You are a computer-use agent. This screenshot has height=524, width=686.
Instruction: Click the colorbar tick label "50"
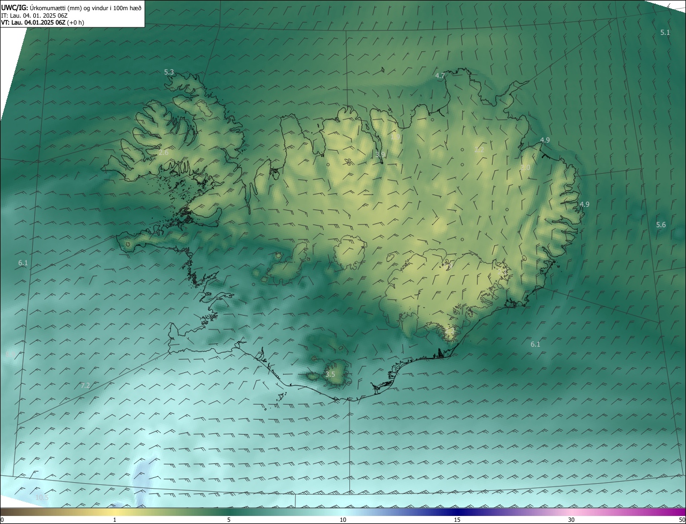tap(682, 520)
